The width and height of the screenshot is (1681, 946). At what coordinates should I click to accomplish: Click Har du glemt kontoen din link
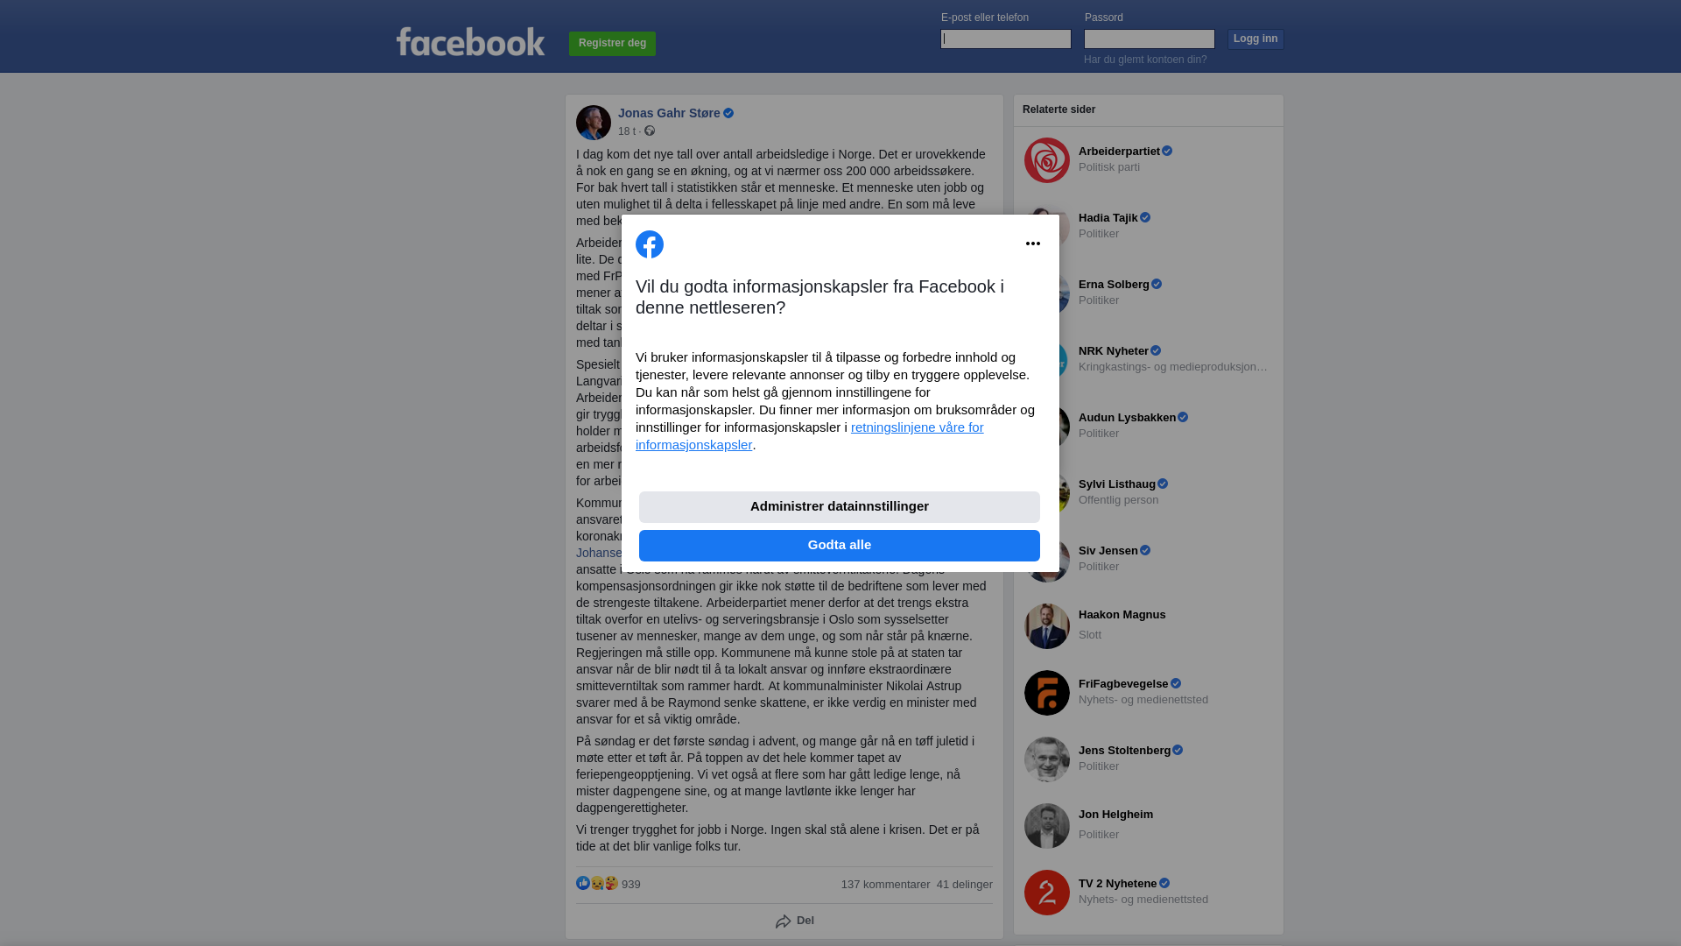click(1145, 60)
